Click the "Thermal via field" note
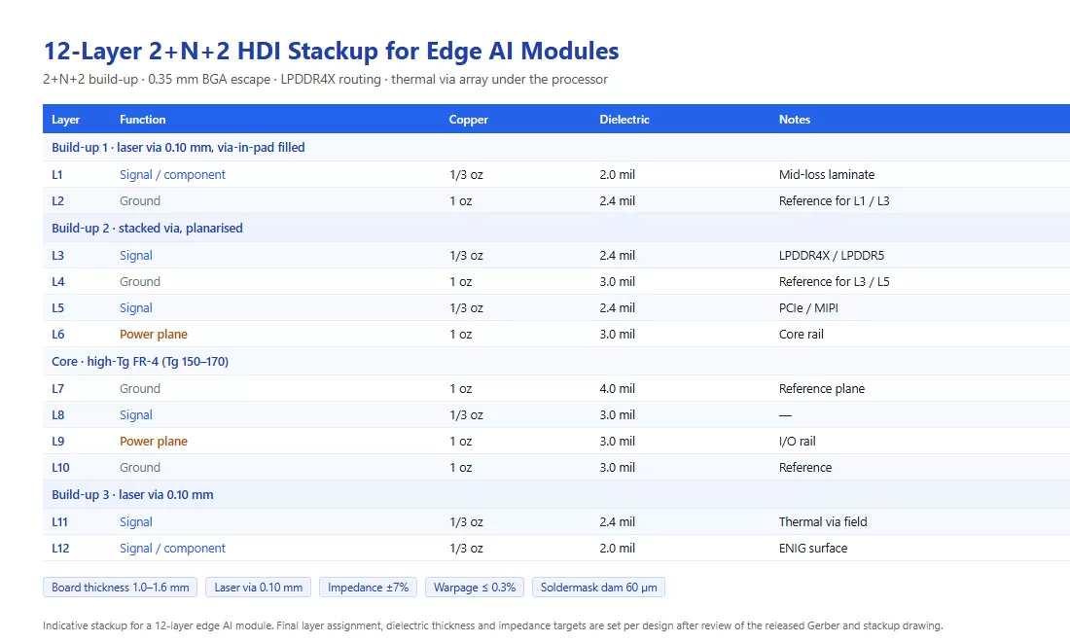 pos(823,522)
